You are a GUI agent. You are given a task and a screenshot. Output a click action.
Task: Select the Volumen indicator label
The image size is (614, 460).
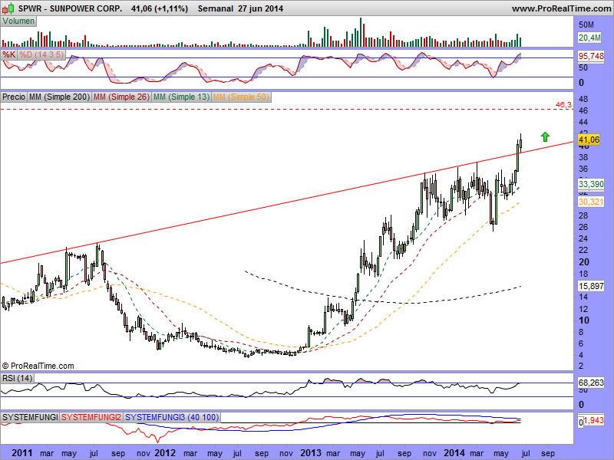pyautogui.click(x=18, y=21)
